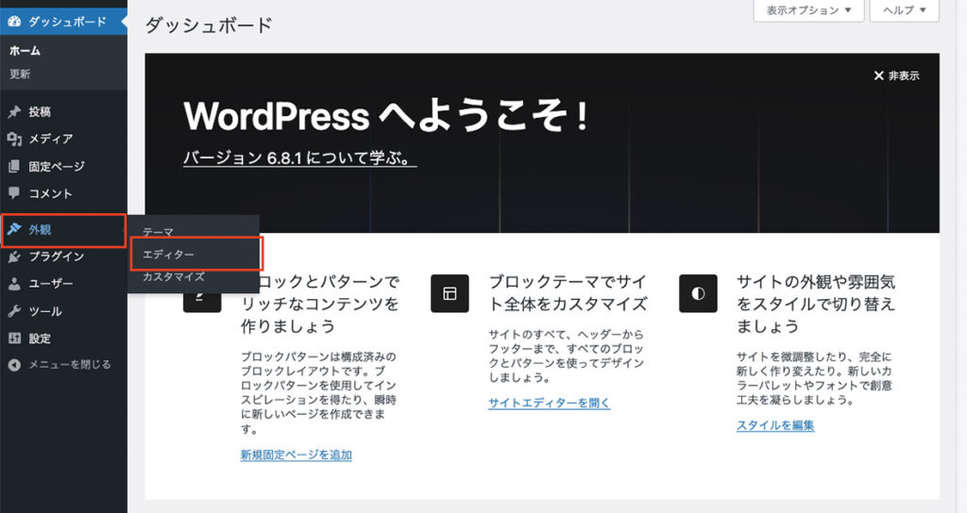Open the ツール menu
This screenshot has height=513, width=967.
(63, 311)
